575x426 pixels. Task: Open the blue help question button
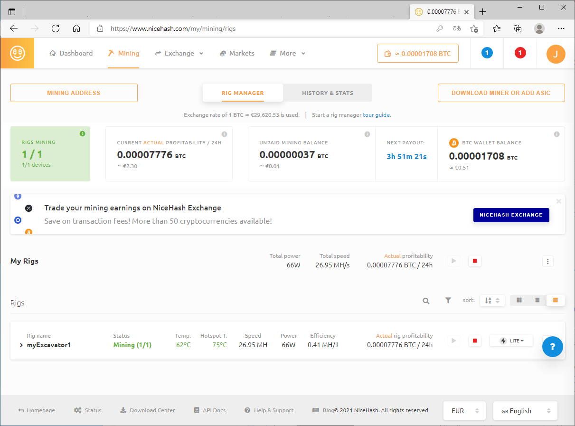[x=553, y=347]
